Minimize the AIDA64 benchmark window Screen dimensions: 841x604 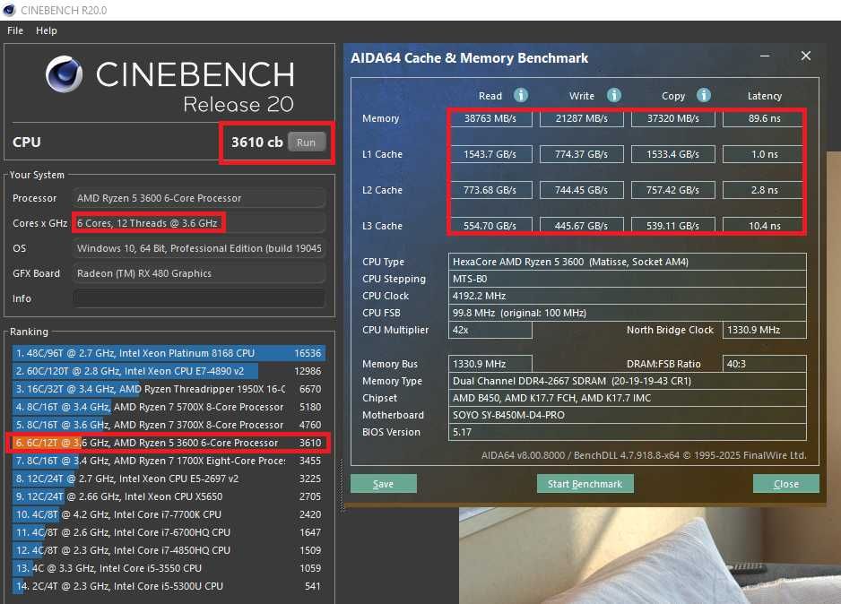point(765,56)
